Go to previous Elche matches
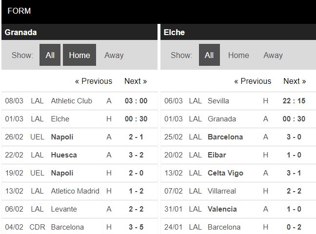This screenshot has height=234, width=316. (253, 81)
